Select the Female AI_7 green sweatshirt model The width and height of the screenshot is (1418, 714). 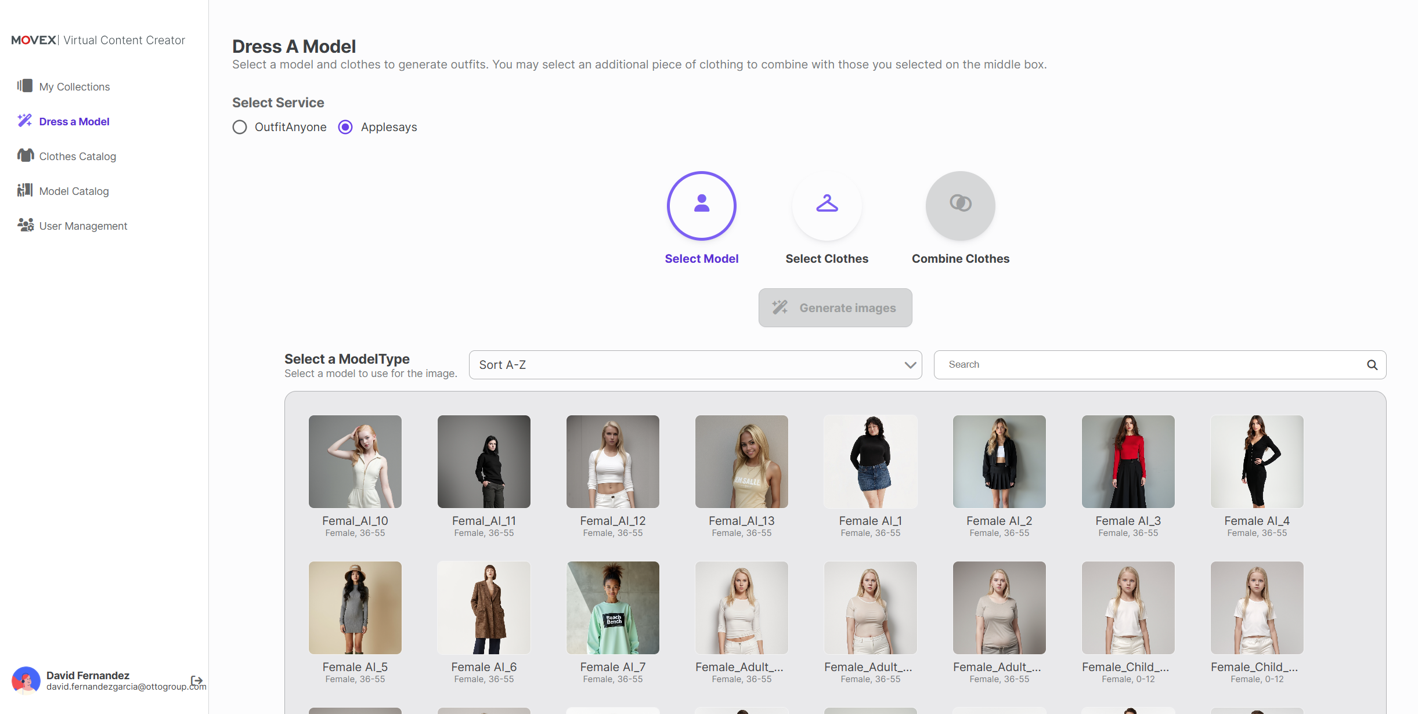pos(613,608)
